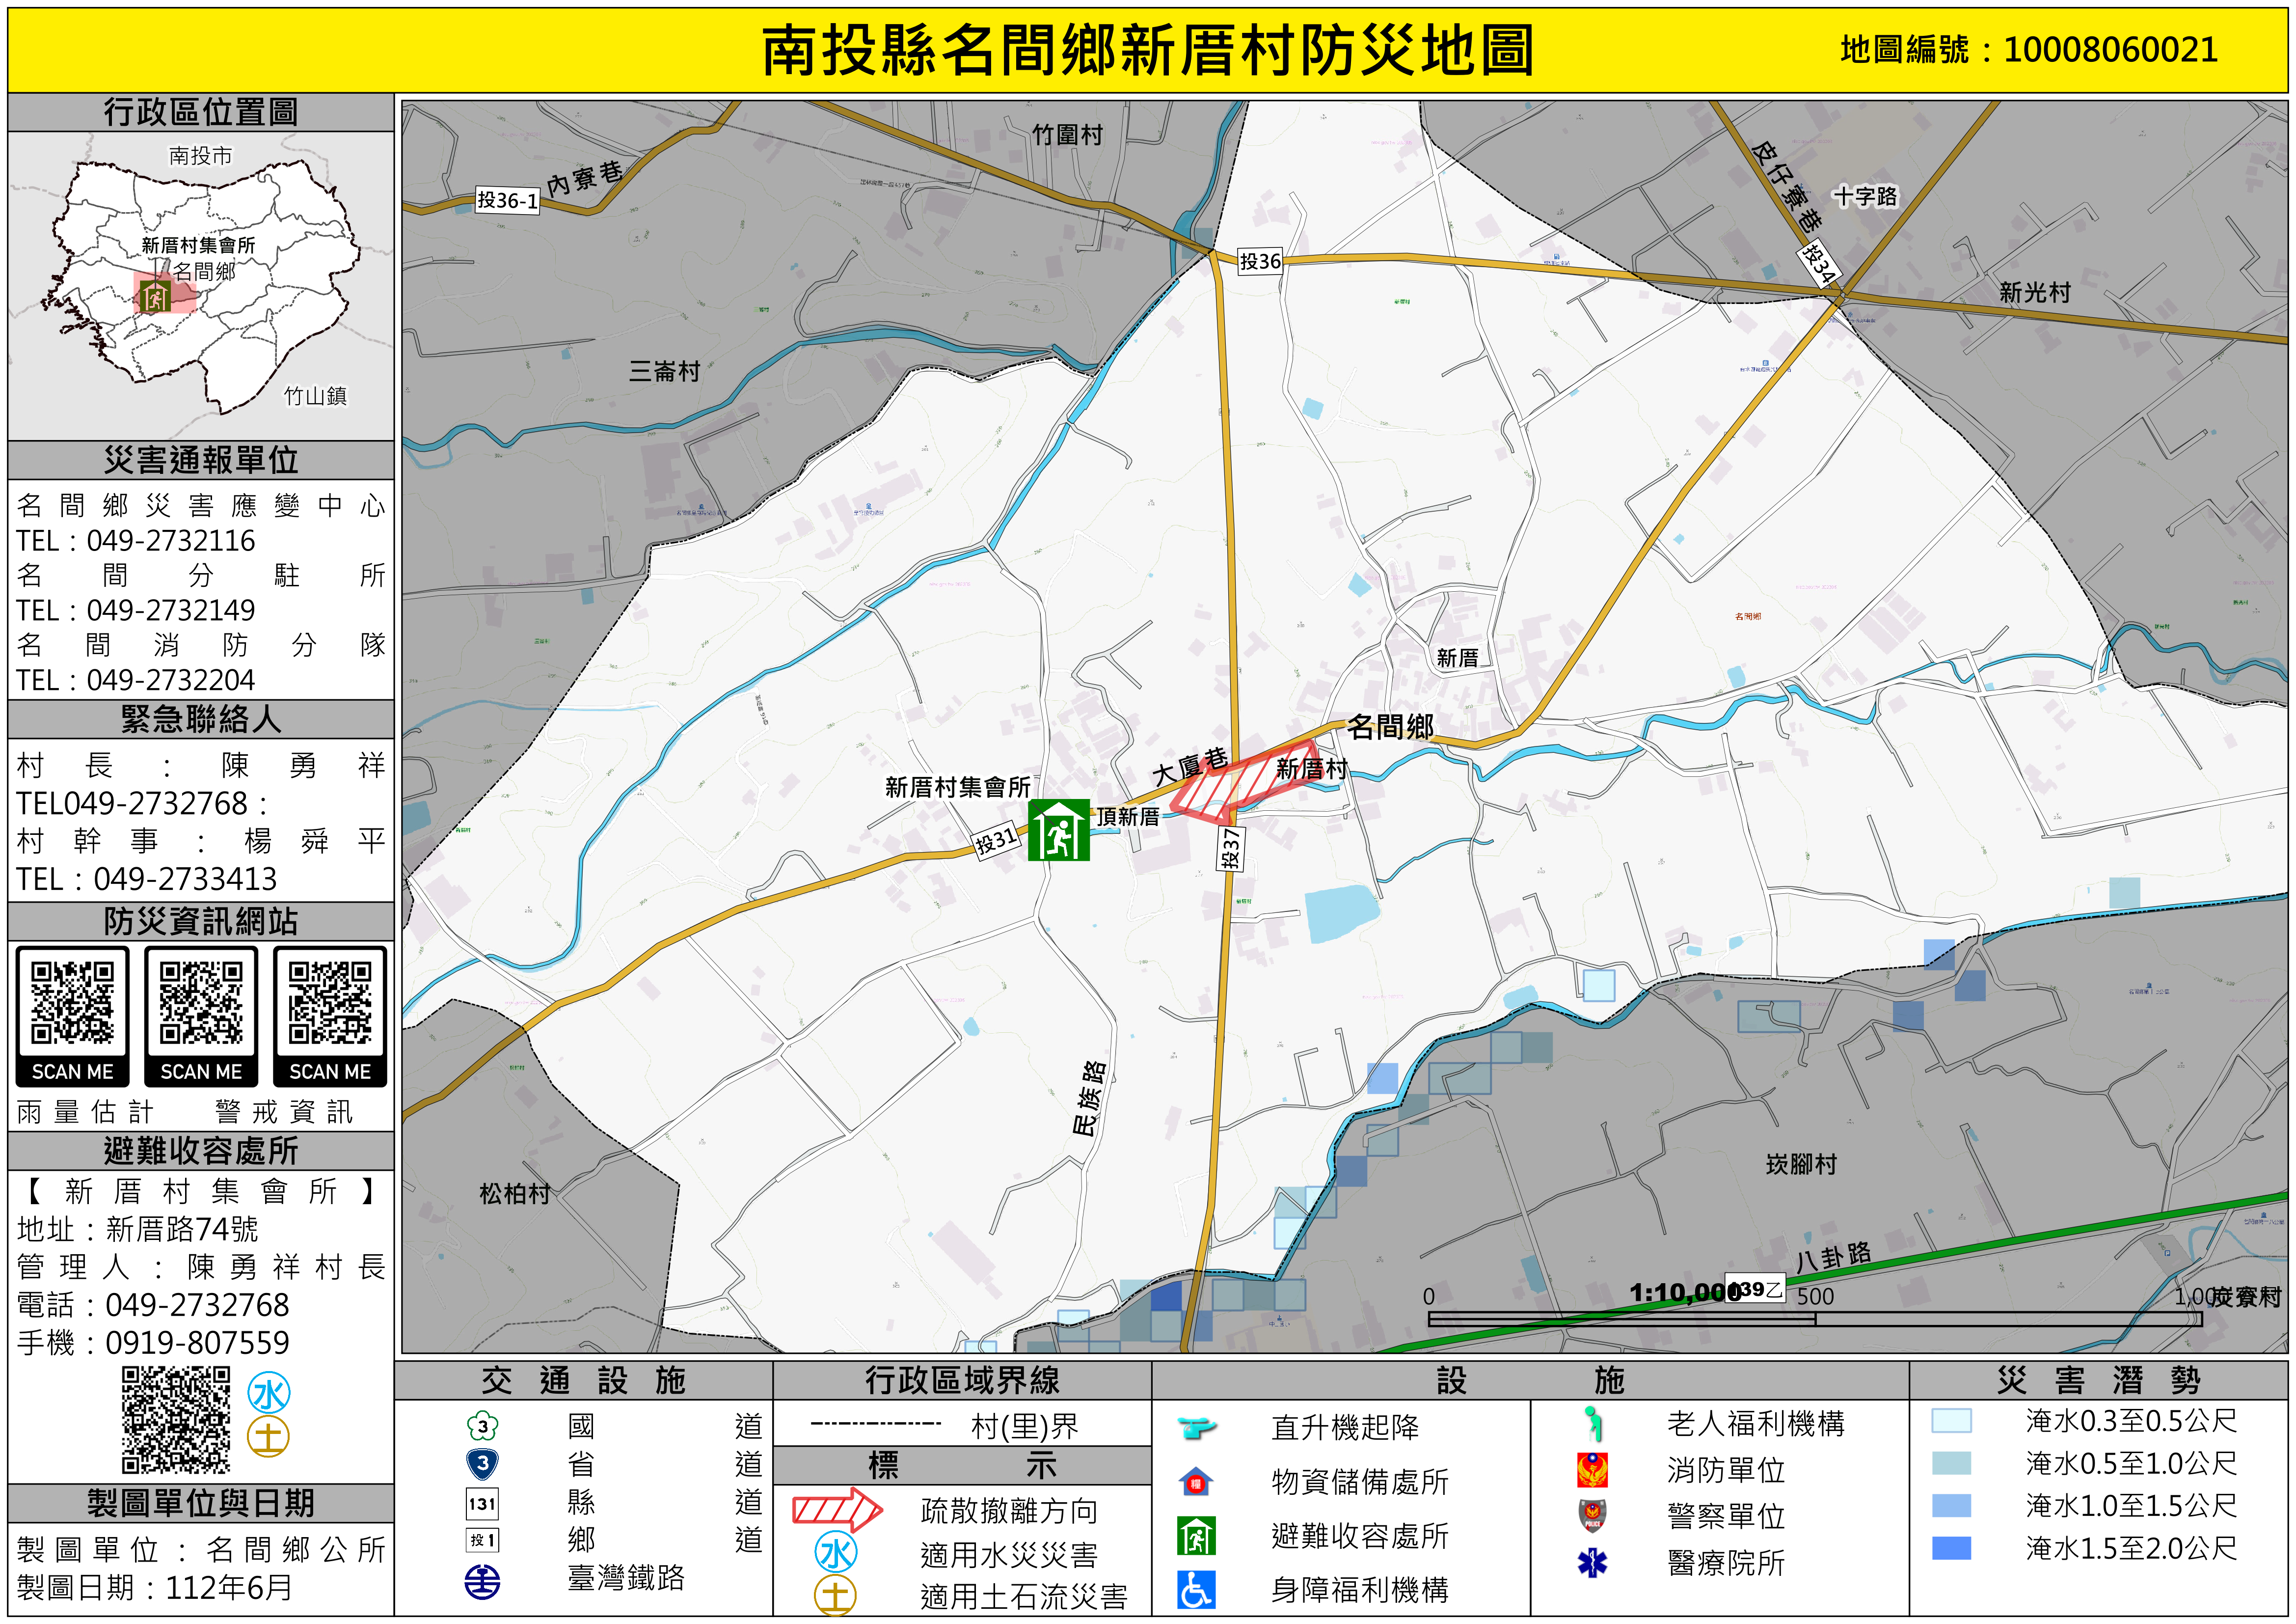
Task: Click the police badge icon in the legend
Action: click(1592, 1516)
